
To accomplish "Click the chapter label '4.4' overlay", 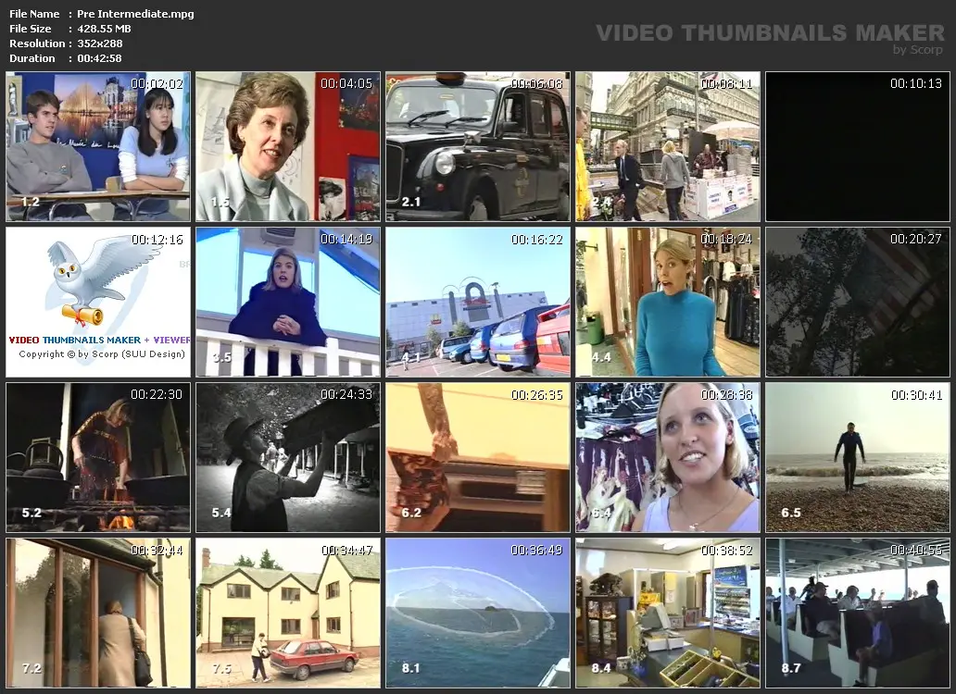I will 601,357.
